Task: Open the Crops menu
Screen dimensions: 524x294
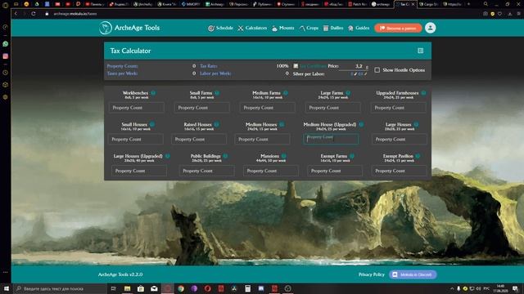Action: click(309, 28)
